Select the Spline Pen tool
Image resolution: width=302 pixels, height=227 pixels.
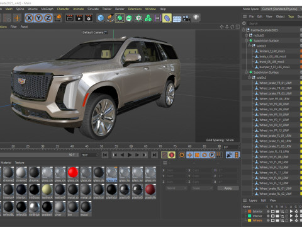[110, 18]
